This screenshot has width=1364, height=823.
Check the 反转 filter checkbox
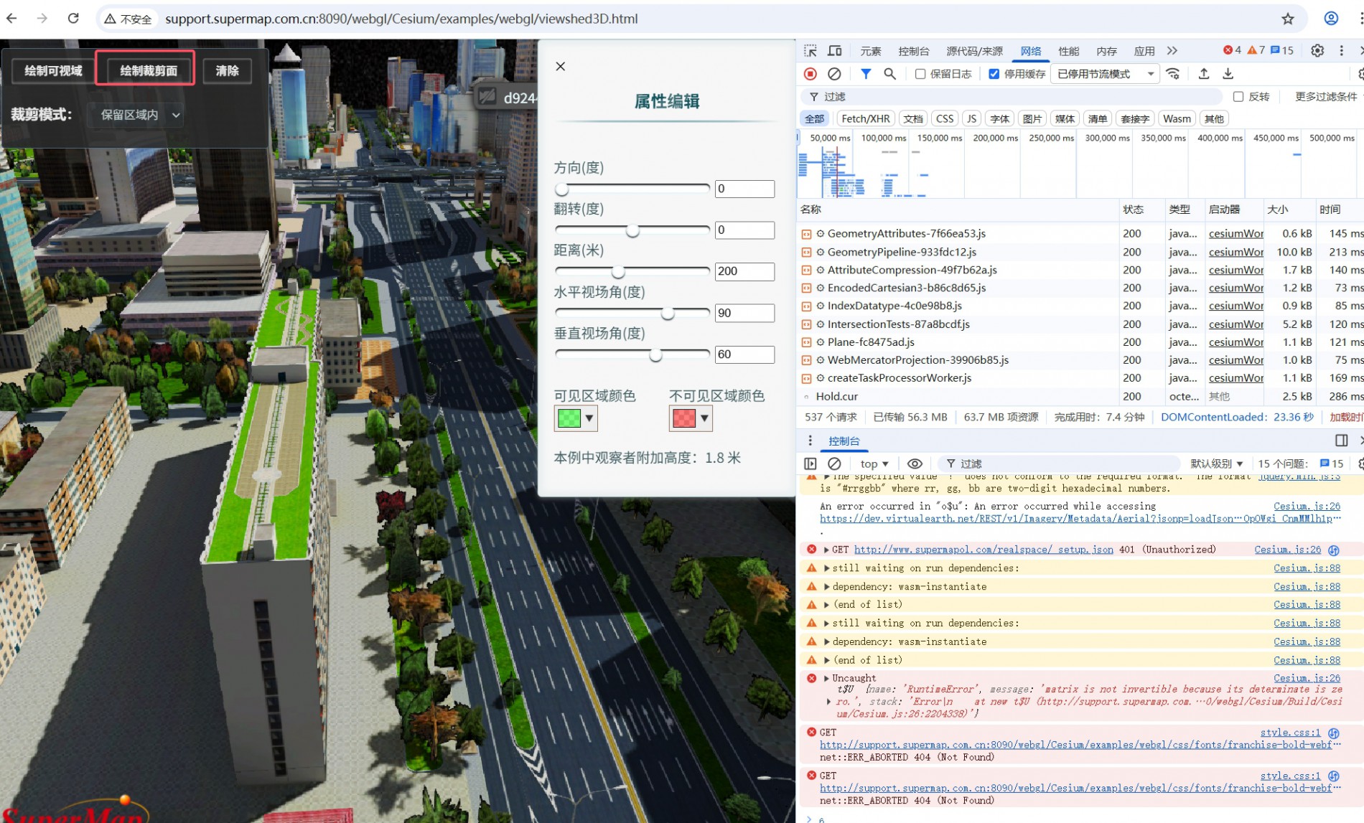pyautogui.click(x=1238, y=97)
